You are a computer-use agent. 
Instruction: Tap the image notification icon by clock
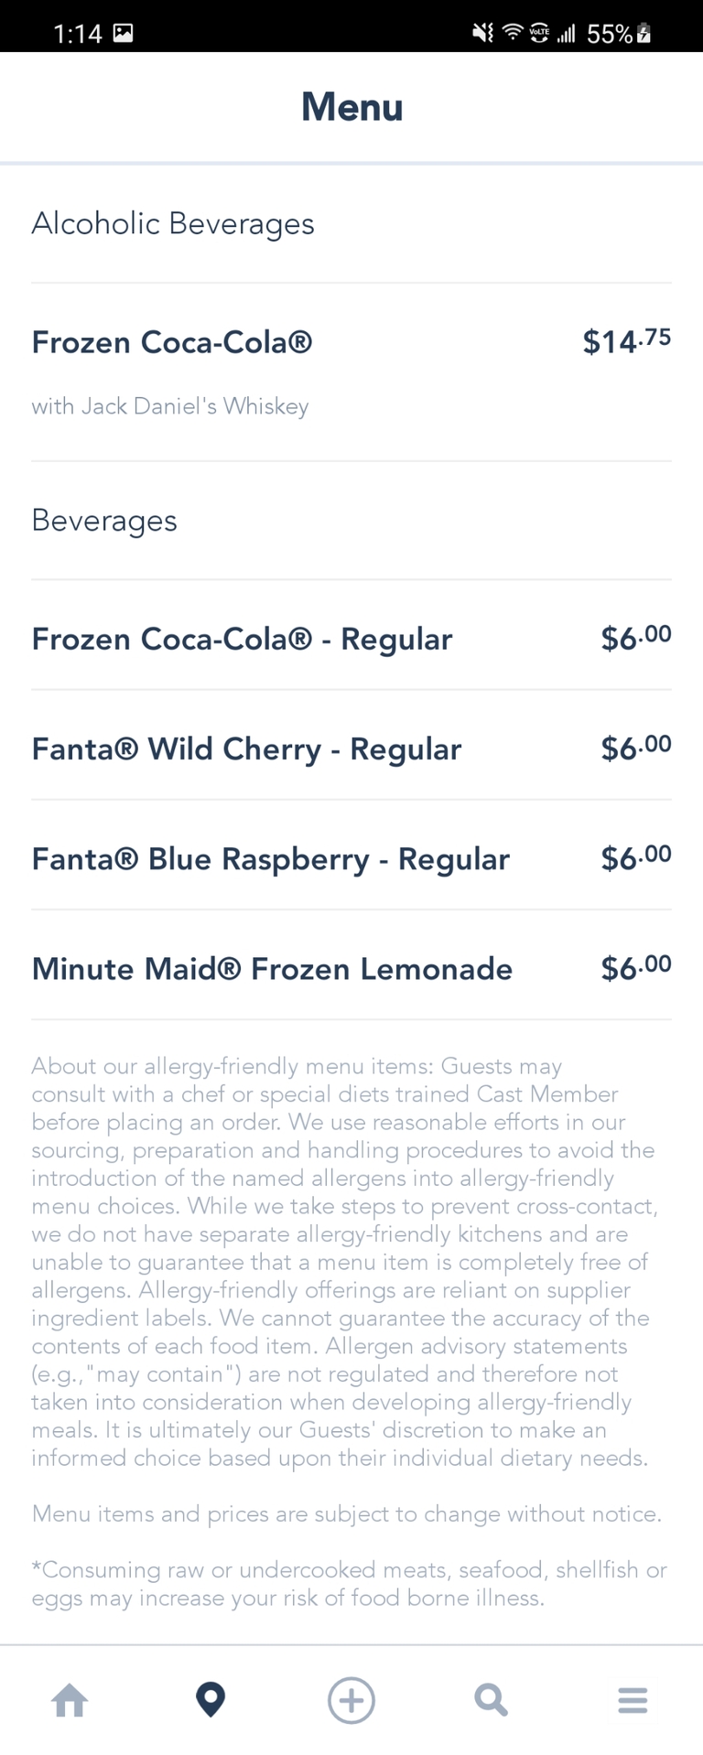[x=123, y=34]
